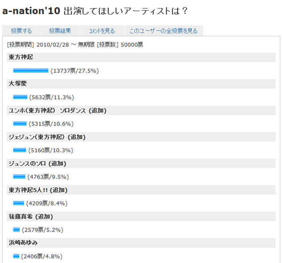Click the ユンホ ソロダンス result bar
Screen dimensions: 282x263
tap(20, 124)
